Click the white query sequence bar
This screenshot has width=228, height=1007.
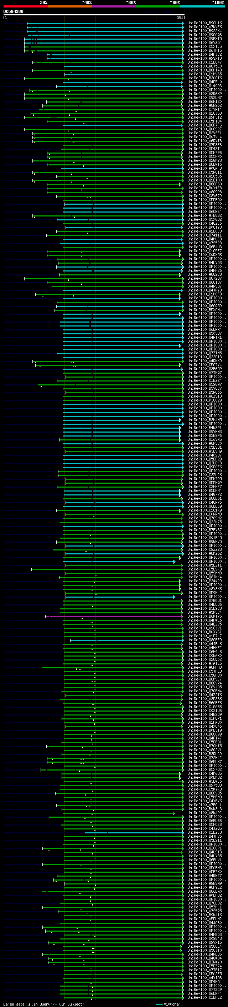coord(94,15)
